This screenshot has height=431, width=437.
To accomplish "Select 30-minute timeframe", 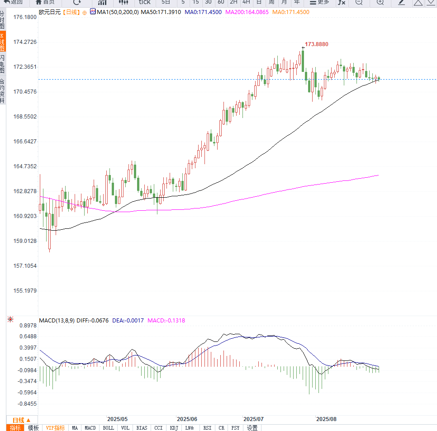I will coord(208,2).
